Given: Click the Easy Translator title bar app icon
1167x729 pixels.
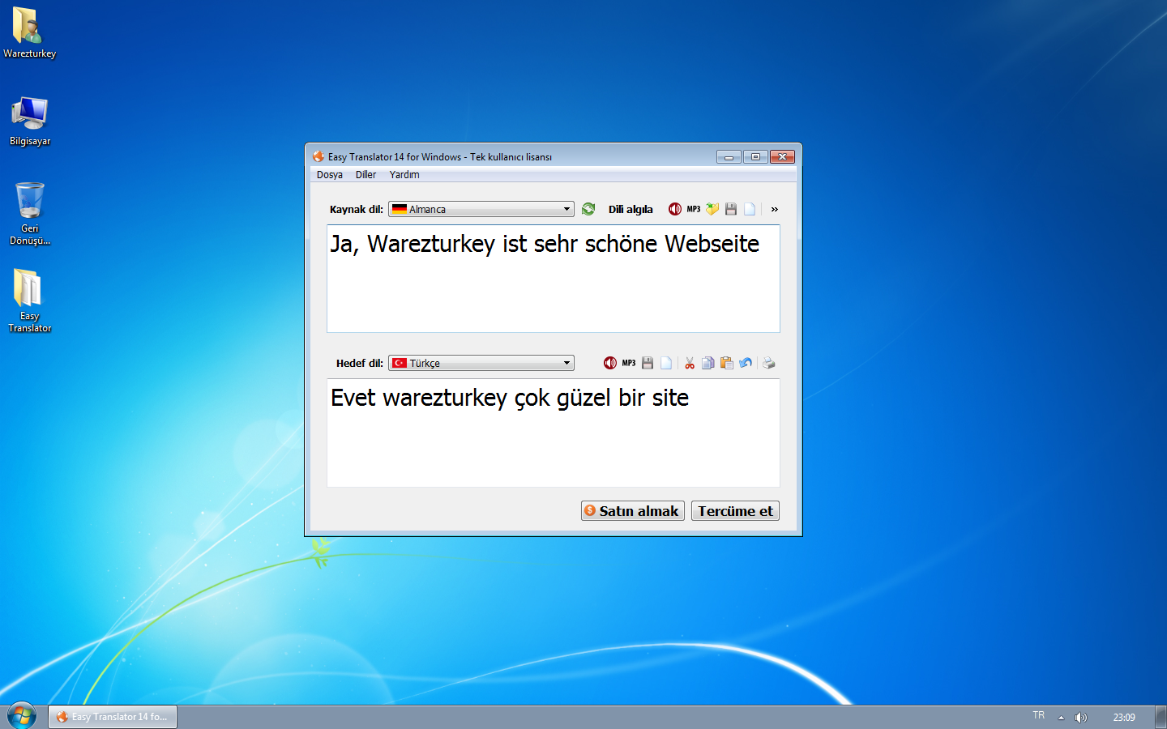Looking at the screenshot, I should 318,156.
